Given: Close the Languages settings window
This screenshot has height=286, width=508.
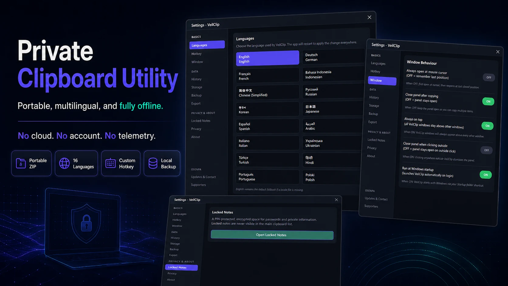Looking at the screenshot, I should pyautogui.click(x=369, y=17).
